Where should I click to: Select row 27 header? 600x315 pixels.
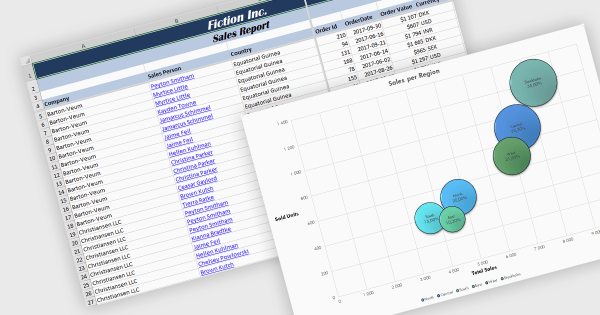click(x=90, y=301)
